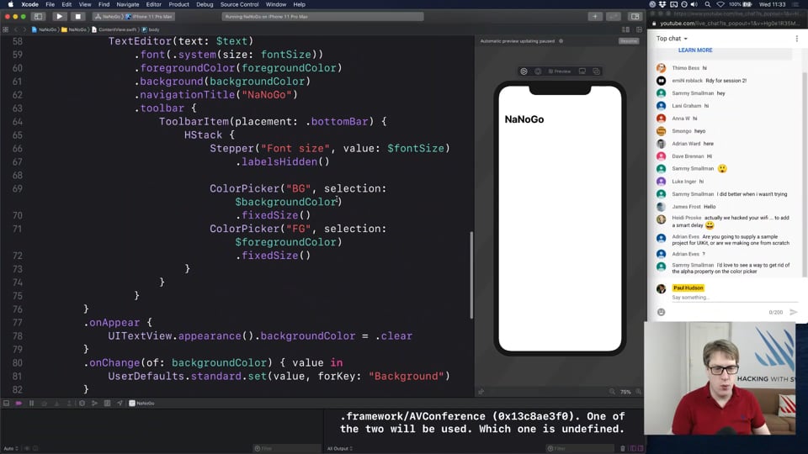Pause program execution
The width and height of the screenshot is (808, 454).
pyautogui.click(x=31, y=403)
